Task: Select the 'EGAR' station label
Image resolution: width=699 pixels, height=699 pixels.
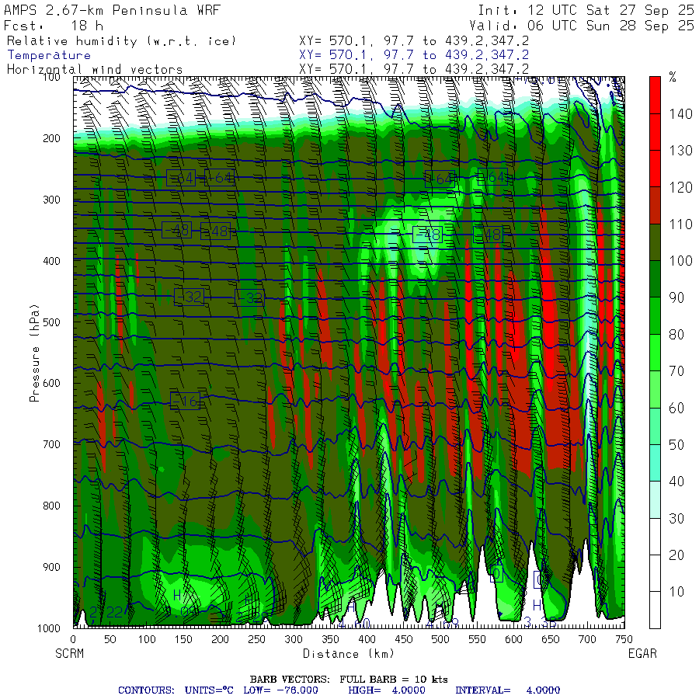Action: click(x=642, y=653)
